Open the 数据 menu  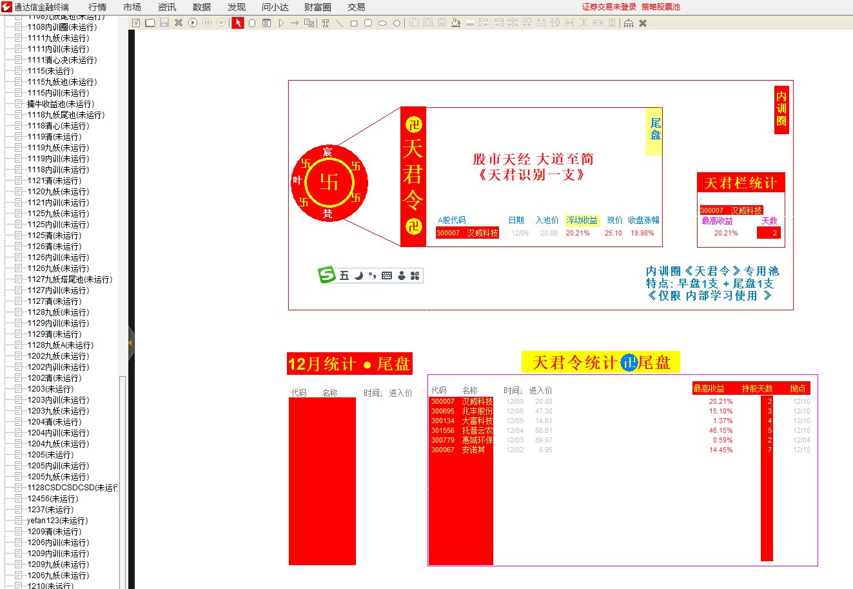pos(202,7)
